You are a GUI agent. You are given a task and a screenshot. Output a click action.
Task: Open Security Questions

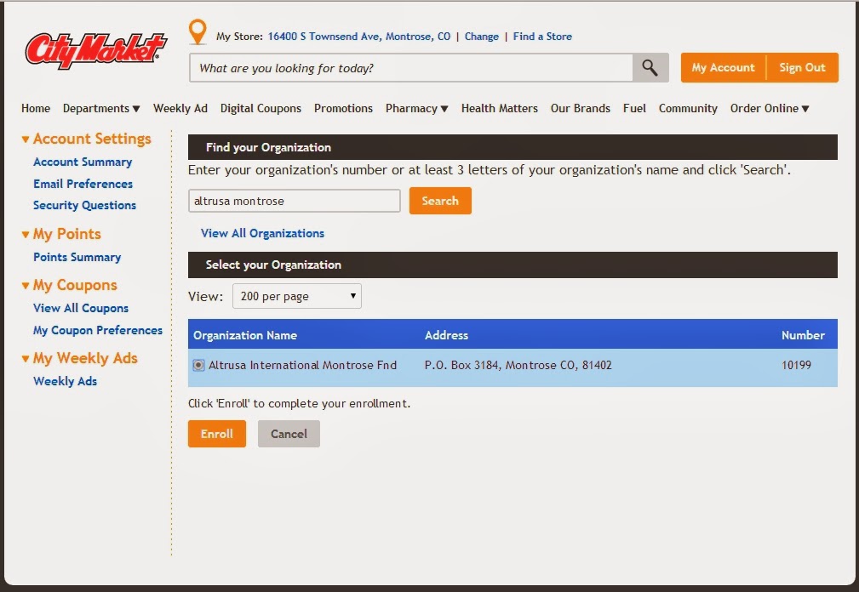pyautogui.click(x=84, y=205)
